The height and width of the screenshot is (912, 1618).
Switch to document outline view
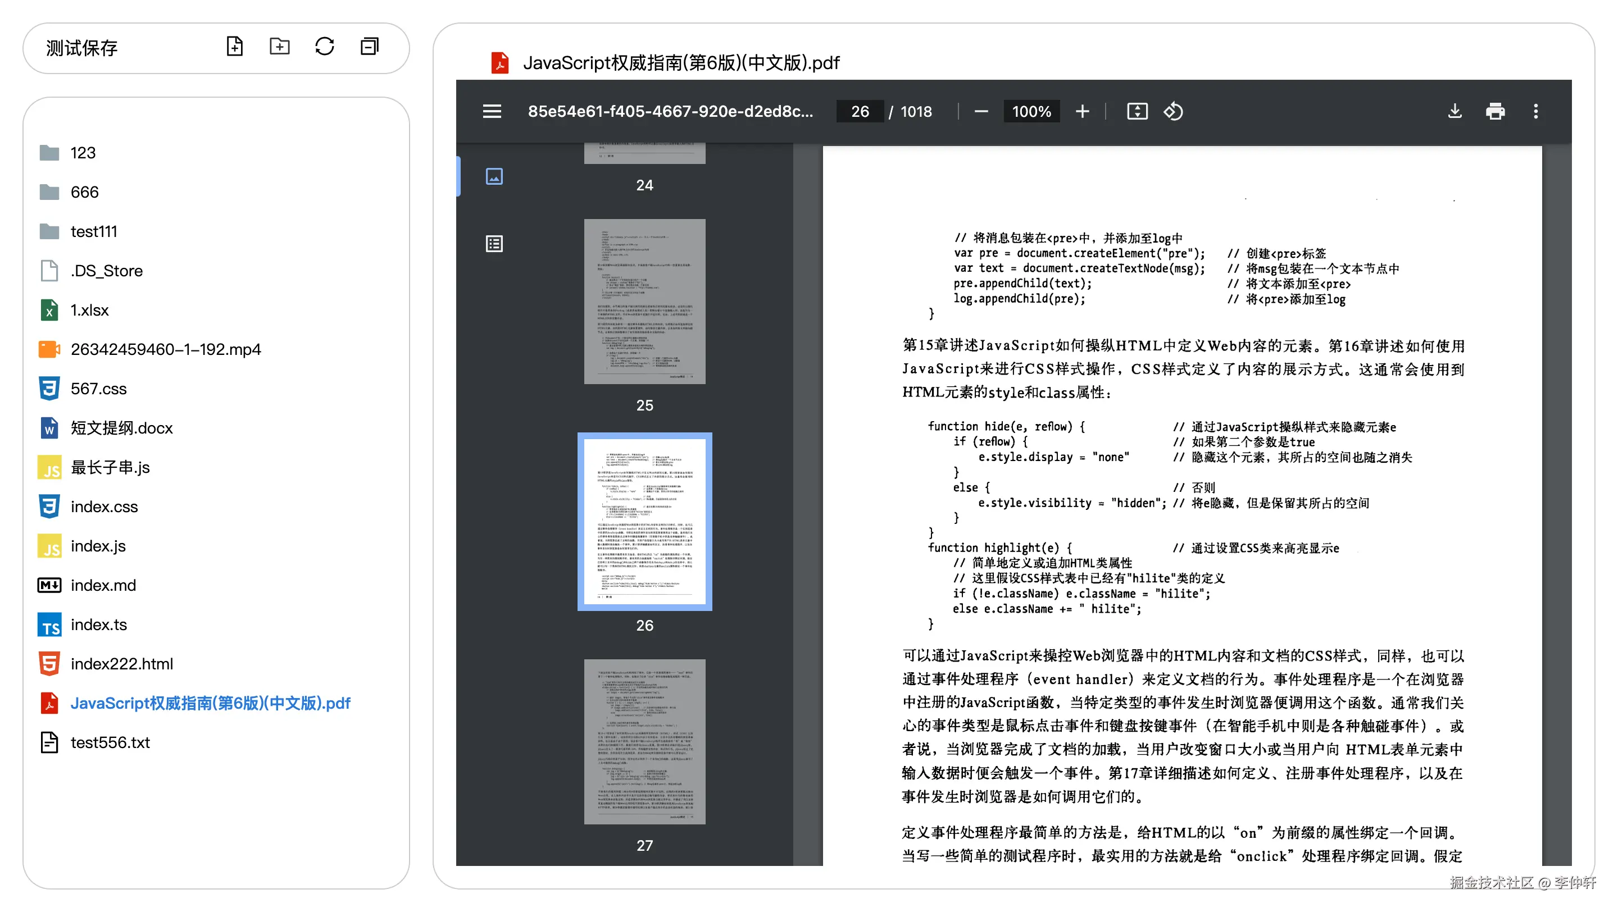494,244
